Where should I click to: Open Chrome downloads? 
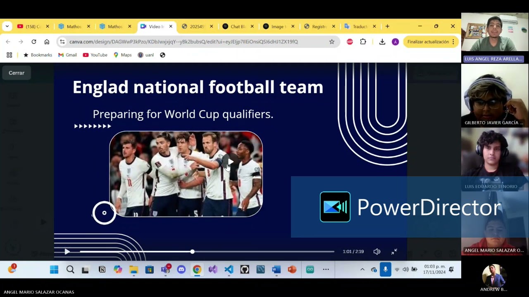pos(382,42)
